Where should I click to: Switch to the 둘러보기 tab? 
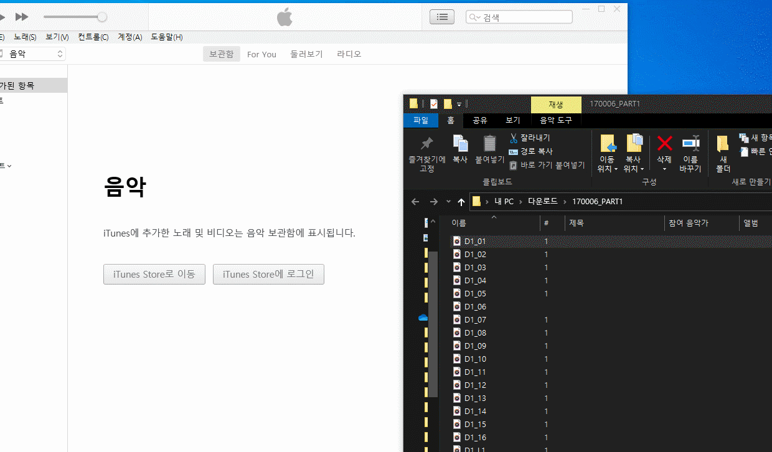point(306,54)
